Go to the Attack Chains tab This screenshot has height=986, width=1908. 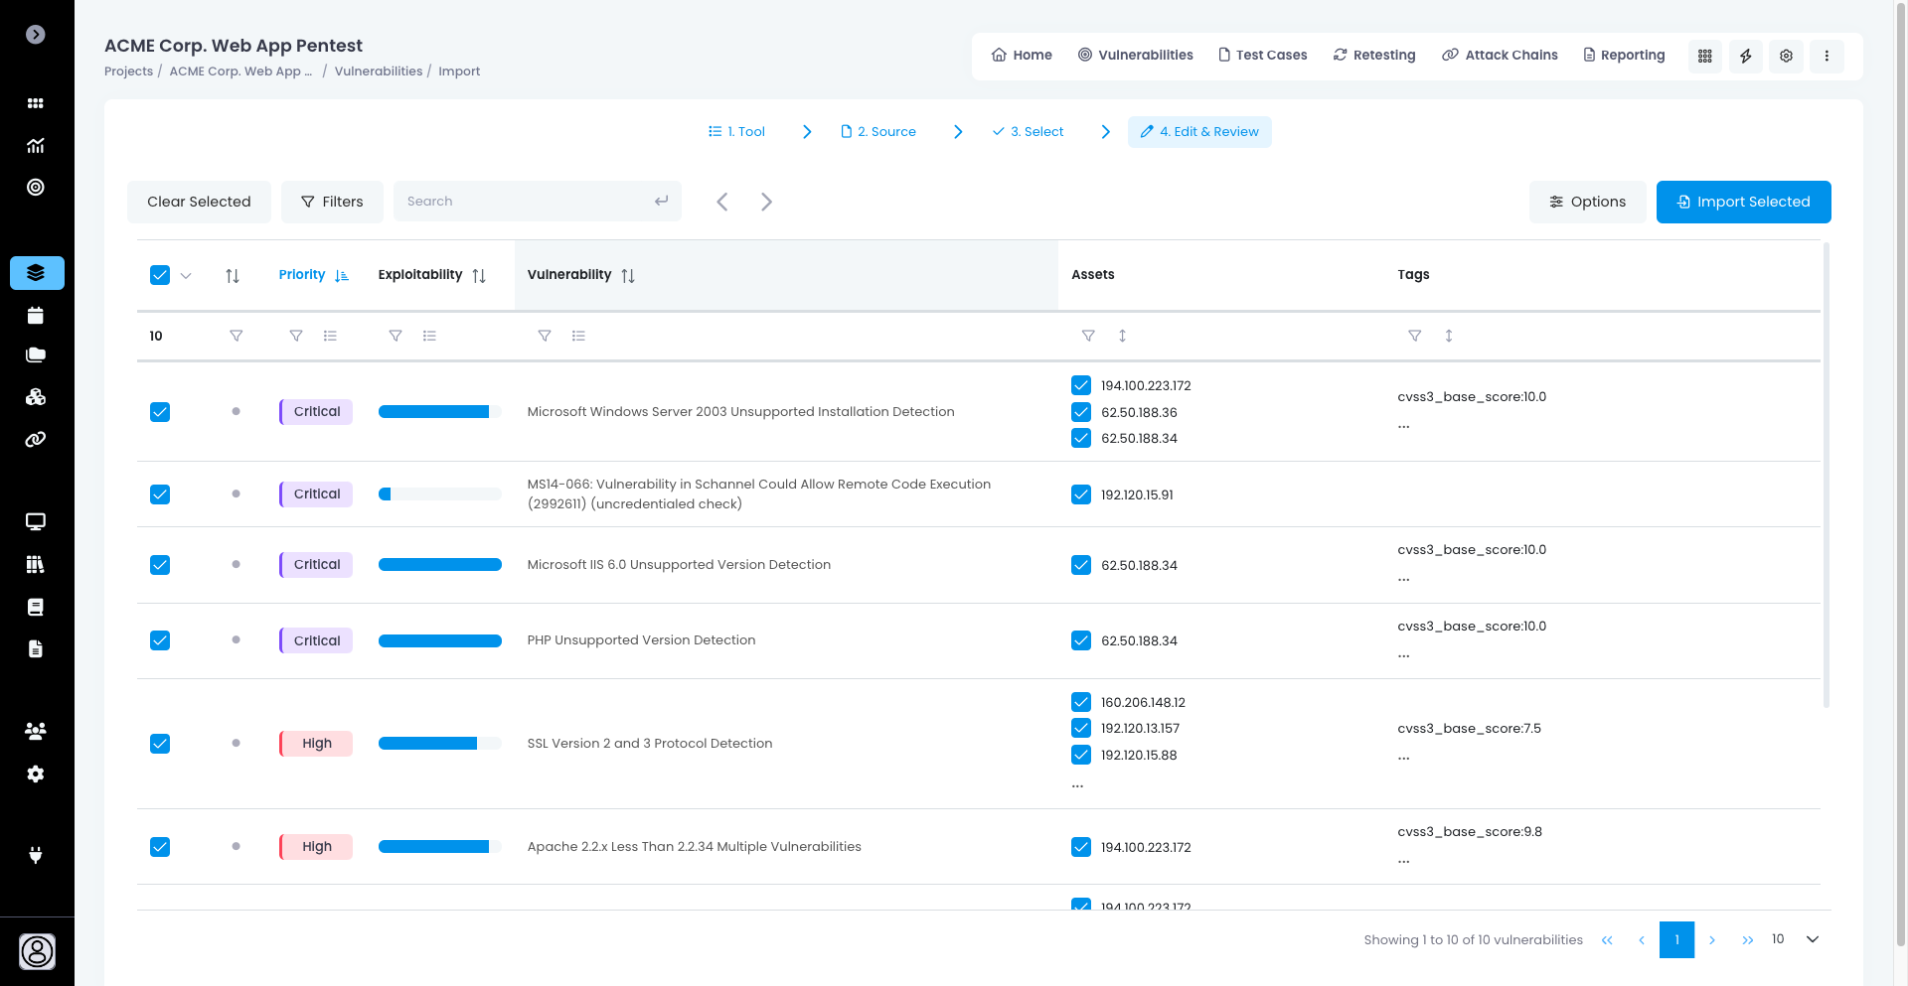click(1500, 56)
